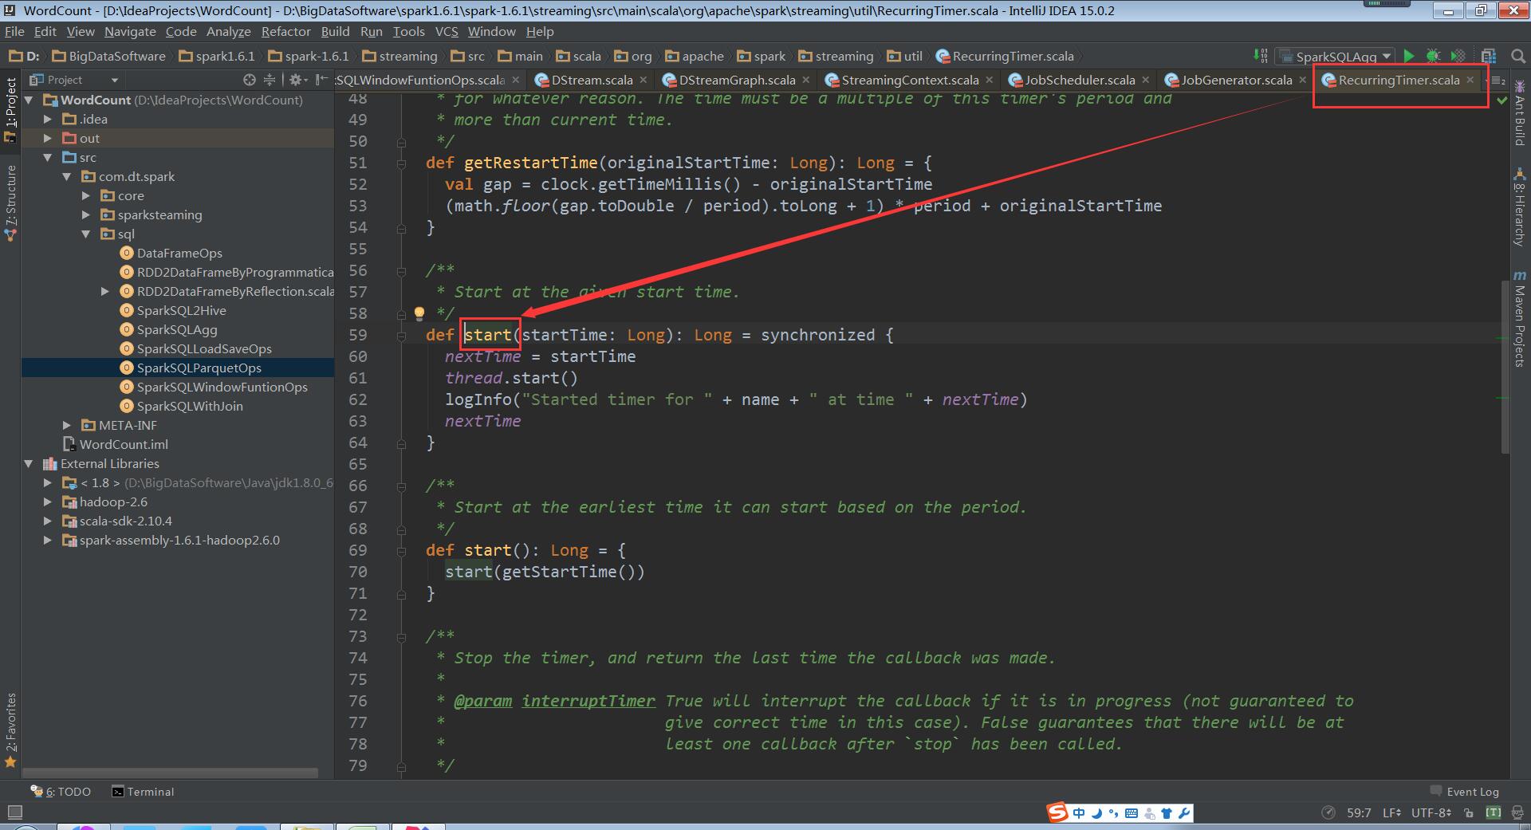Show hidden editor tabs list icon
Screen dimensions: 1531x830
1499,80
